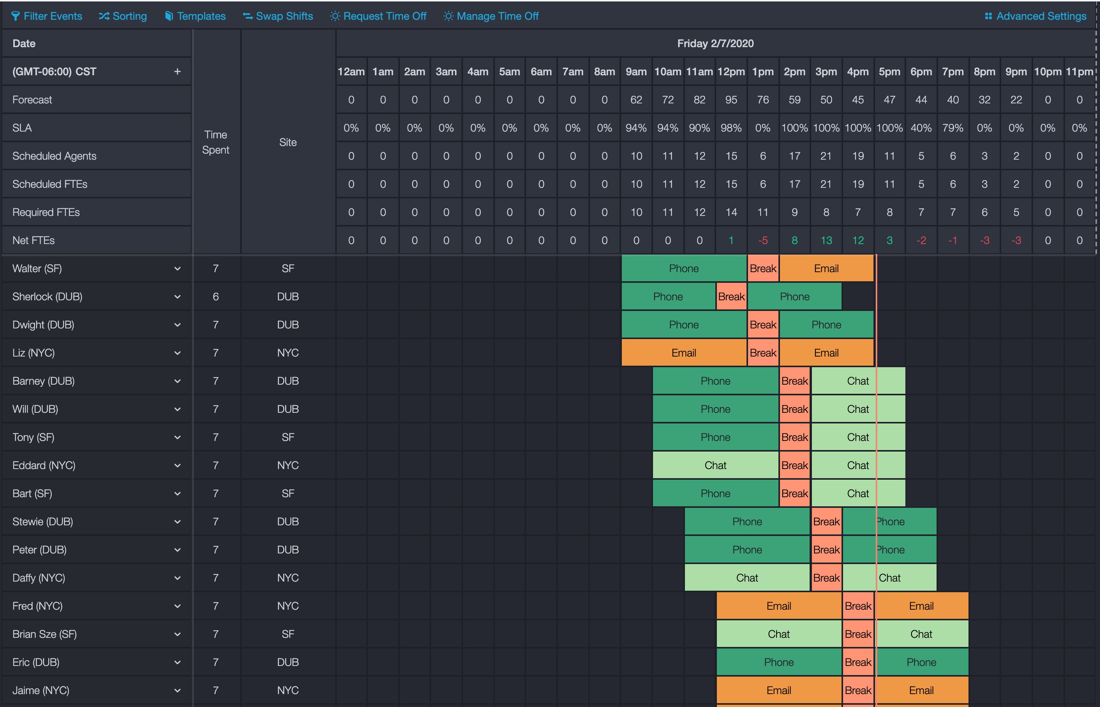1100x707 pixels.
Task: Expand Sherlock (DUB) schedule row
Action: pyautogui.click(x=177, y=296)
